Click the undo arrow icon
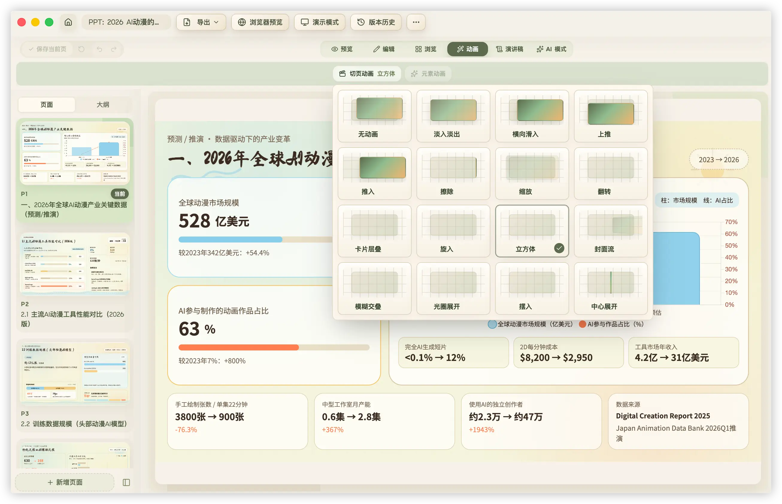The width and height of the screenshot is (782, 504). (x=99, y=49)
